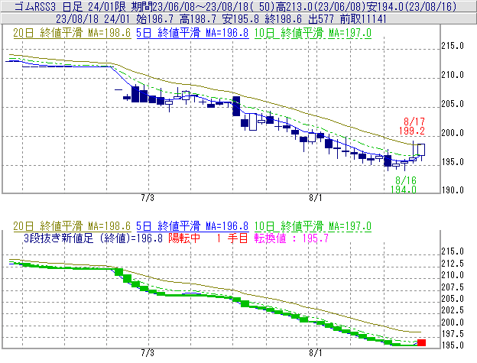Click the 安194.0(23/08/16) period low text
The image size is (477, 363).
(411, 6)
